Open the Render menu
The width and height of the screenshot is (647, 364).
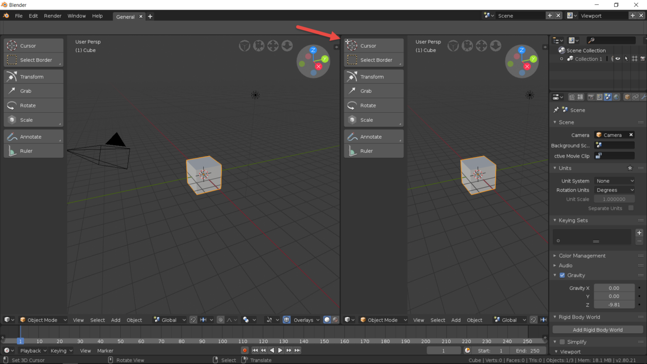tap(52, 16)
